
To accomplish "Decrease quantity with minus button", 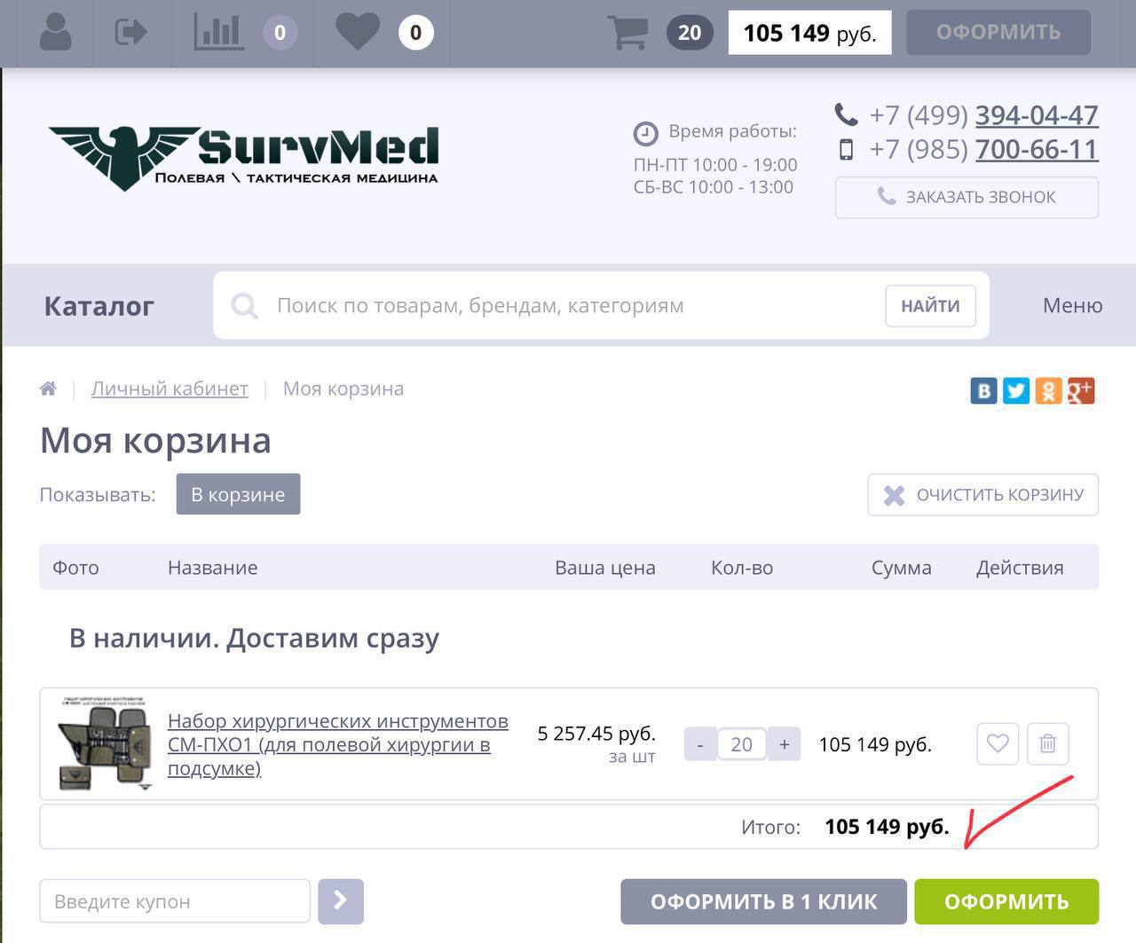I will (700, 744).
